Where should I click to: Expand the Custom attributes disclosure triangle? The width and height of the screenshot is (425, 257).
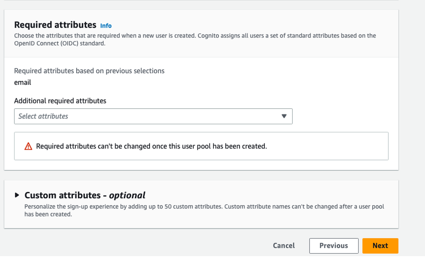point(17,195)
